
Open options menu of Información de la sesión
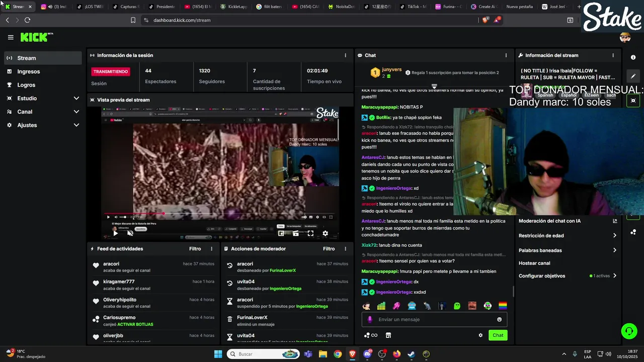pos(345,55)
